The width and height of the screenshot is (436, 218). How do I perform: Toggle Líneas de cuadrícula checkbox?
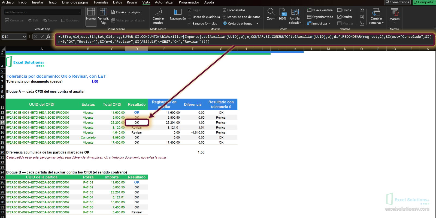tap(190, 17)
